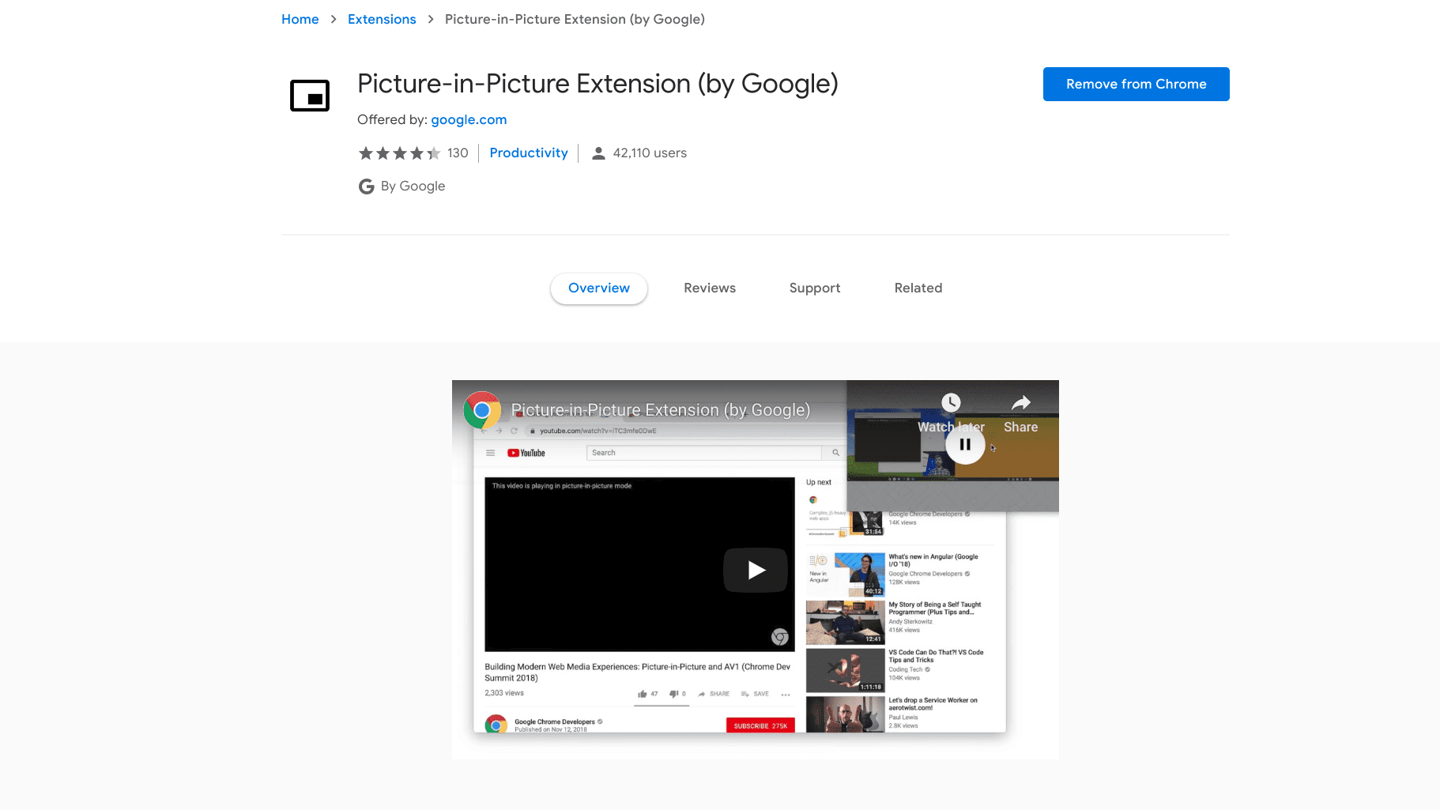Click the Share arrow icon in the video overlay
The image size is (1440, 810).
tap(1020, 402)
